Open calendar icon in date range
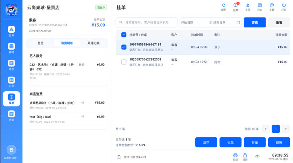 (x=238, y=22)
